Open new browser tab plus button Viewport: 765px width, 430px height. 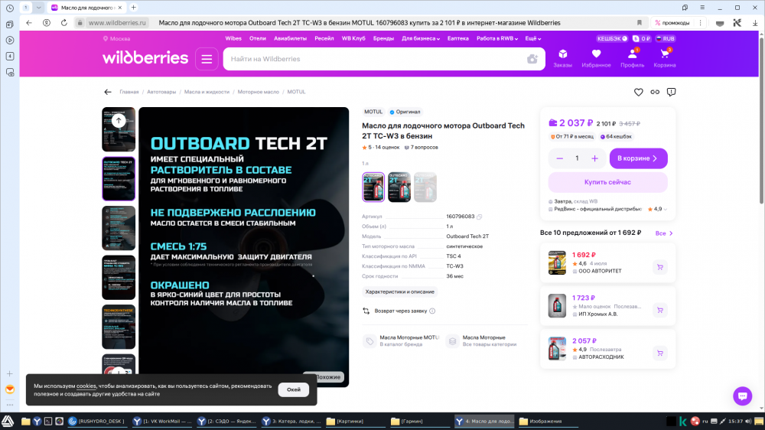(133, 8)
